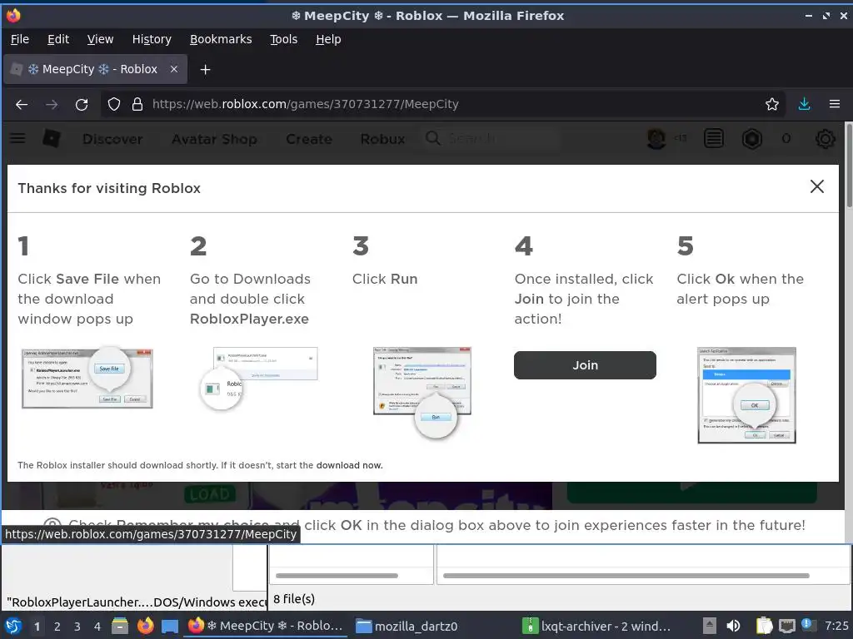Open the removable media eject tray icon
This screenshot has width=853, height=639.
[710, 626]
